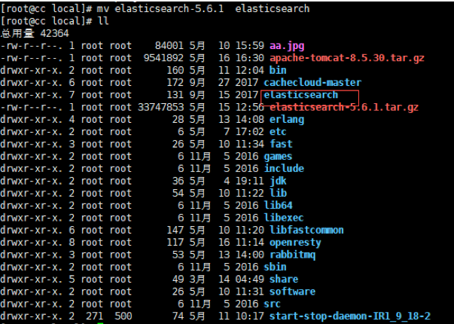Click the libfastcommon directory name
This screenshot has width=454, height=324.
[x=306, y=230]
